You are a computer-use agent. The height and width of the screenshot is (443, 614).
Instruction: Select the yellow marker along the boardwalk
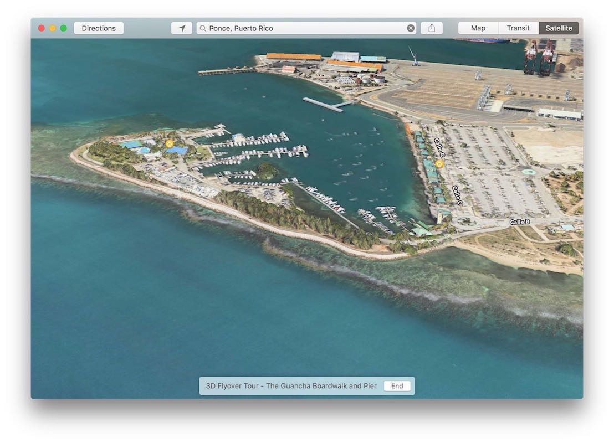pyautogui.click(x=439, y=164)
